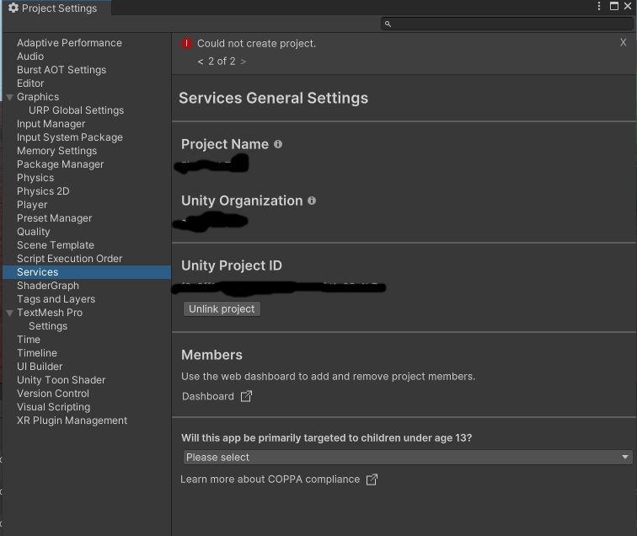Select Adaptive Performance settings
This screenshot has width=637, height=536.
point(69,43)
